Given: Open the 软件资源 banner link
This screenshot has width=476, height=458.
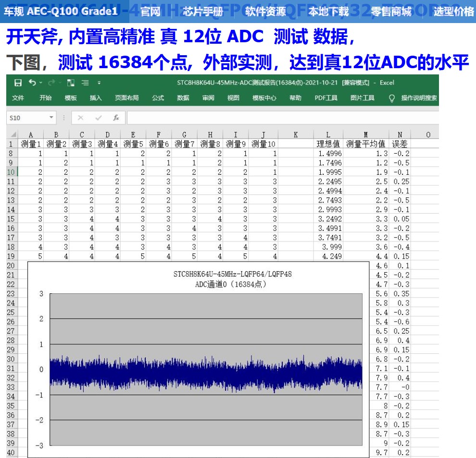Looking at the screenshot, I should pyautogui.click(x=265, y=12).
